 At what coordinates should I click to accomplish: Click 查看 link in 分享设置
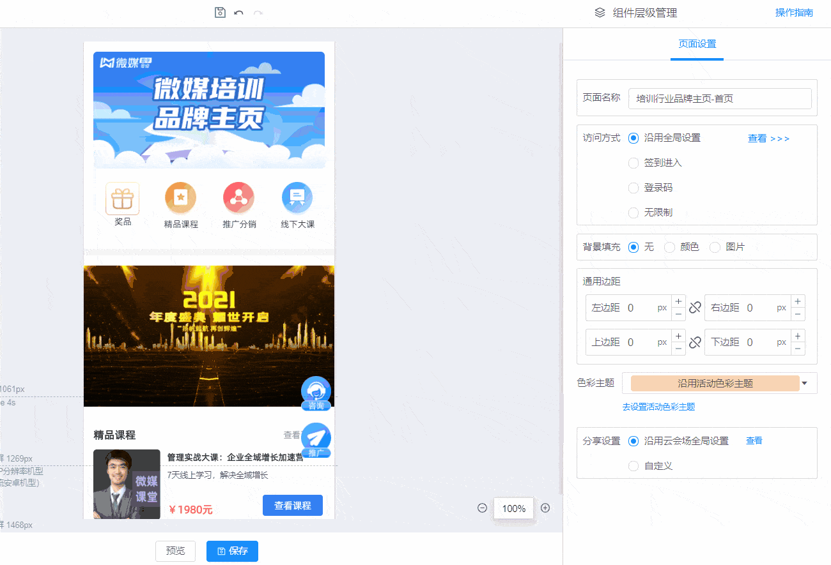click(754, 441)
